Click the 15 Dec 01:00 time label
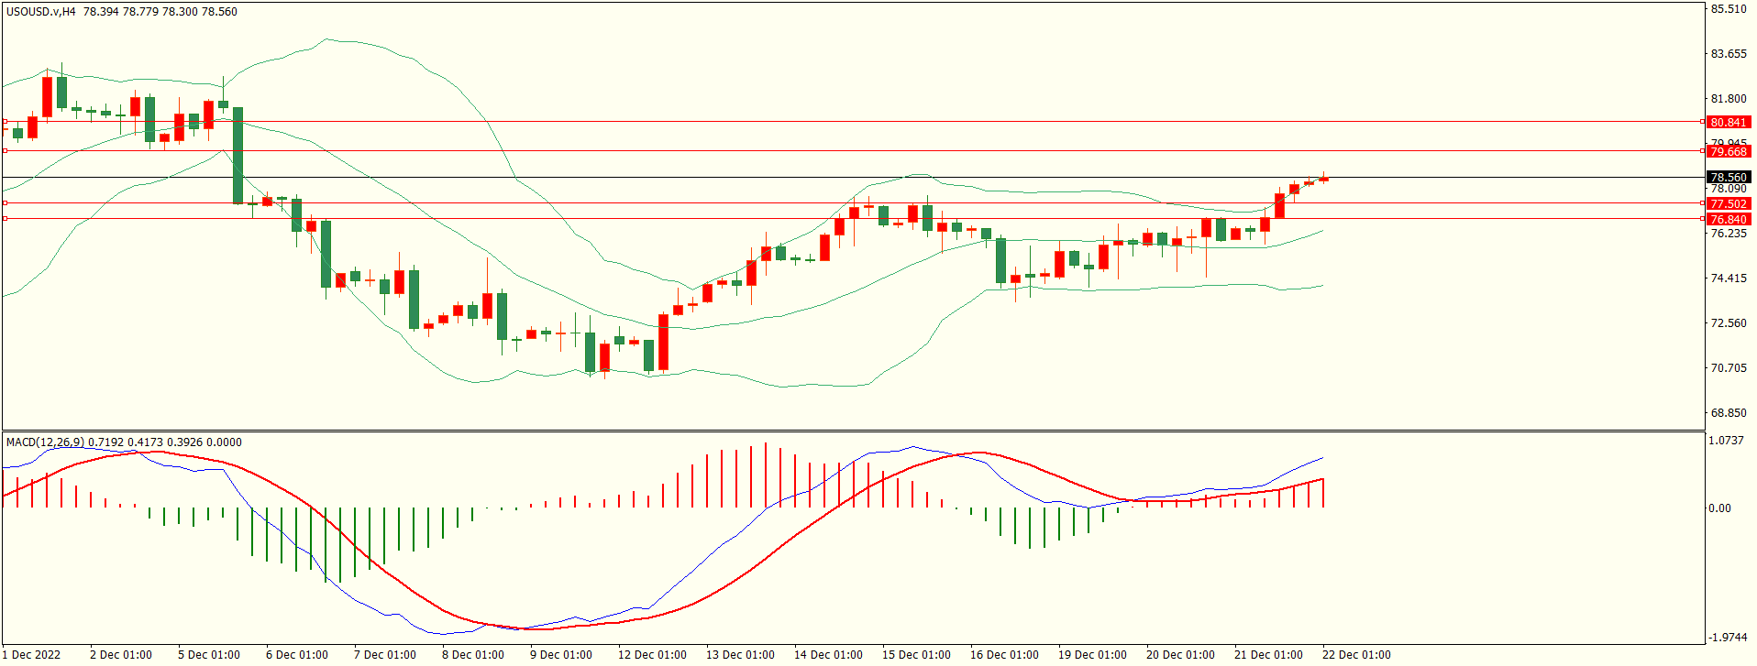 (x=915, y=655)
